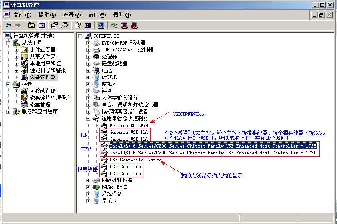
Task: Click the Help question mark toolbar icon
Action: [x=78, y=26]
